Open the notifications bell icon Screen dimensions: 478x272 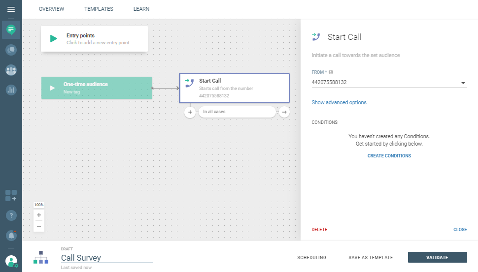point(11,236)
